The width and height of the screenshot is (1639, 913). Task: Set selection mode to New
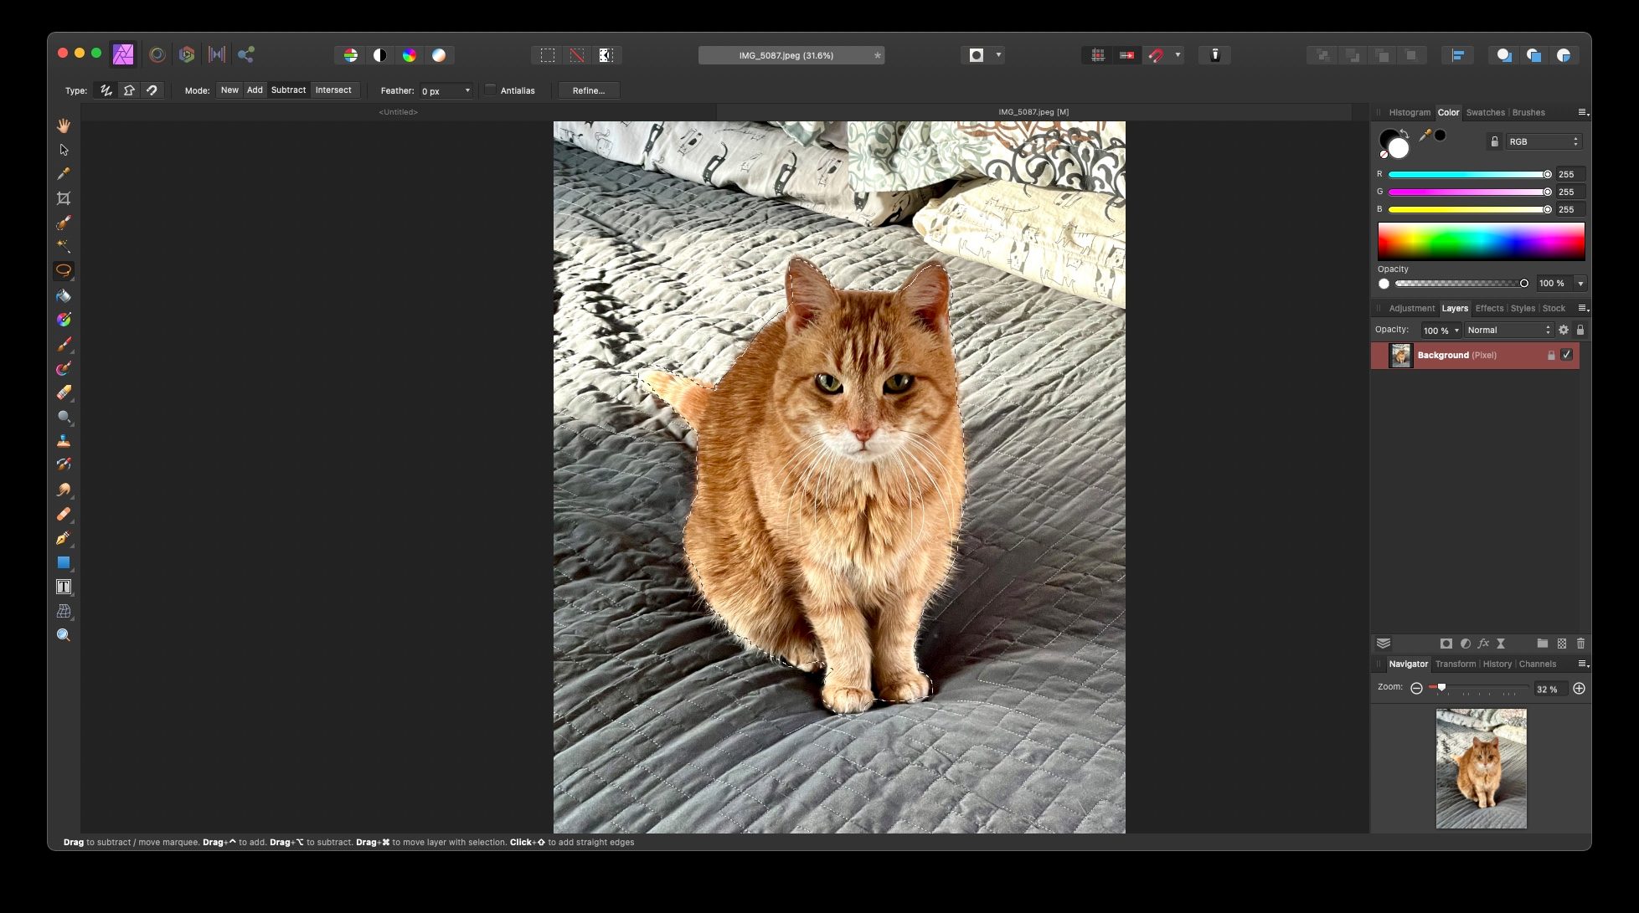click(229, 90)
